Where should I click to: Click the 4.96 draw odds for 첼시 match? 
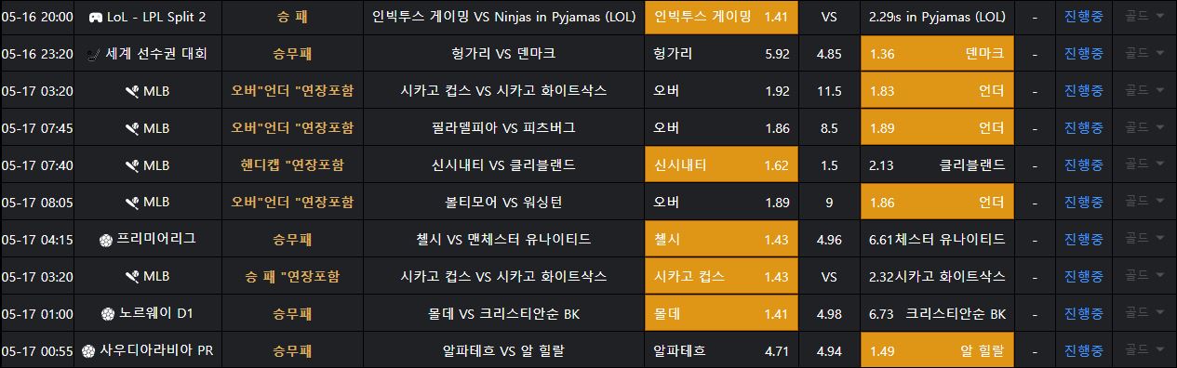point(829,239)
